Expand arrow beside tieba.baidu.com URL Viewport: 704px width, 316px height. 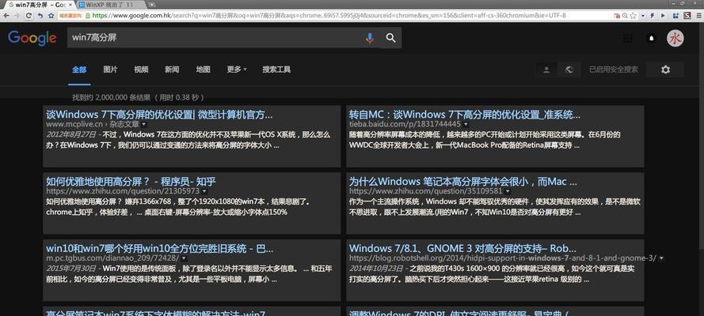click(x=466, y=124)
